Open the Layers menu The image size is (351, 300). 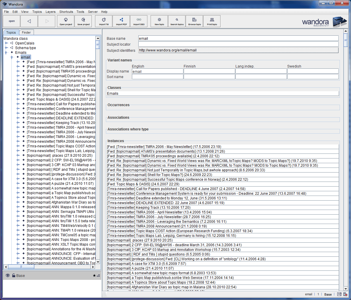pyautogui.click(x=50, y=12)
